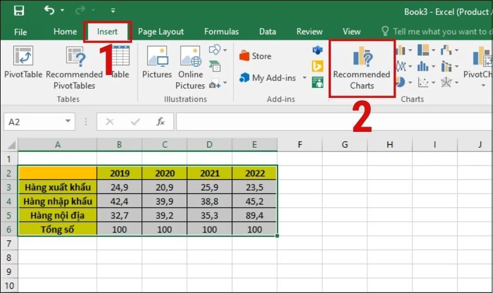Click the cell containing 24,9
Viewport: 493px width, 293px height.
click(120, 187)
